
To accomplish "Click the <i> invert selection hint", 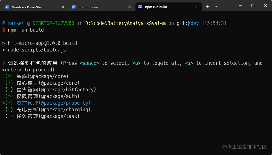I will pyautogui.click(x=189, y=63).
